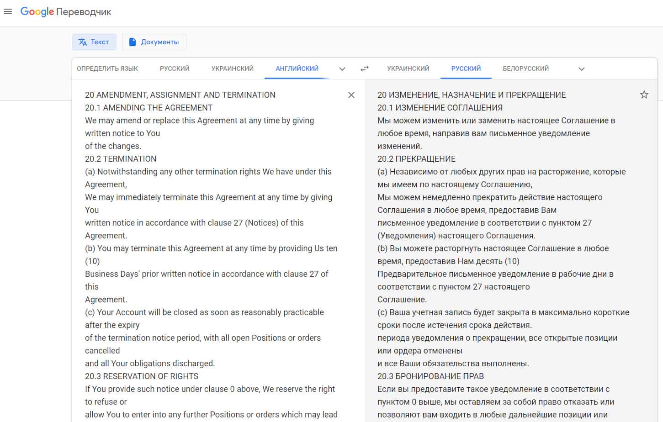Image resolution: width=663 pixels, height=422 pixels.
Task: Click '20.3 RESERVATION OF RIGHTS' in source box
Action: [142, 376]
